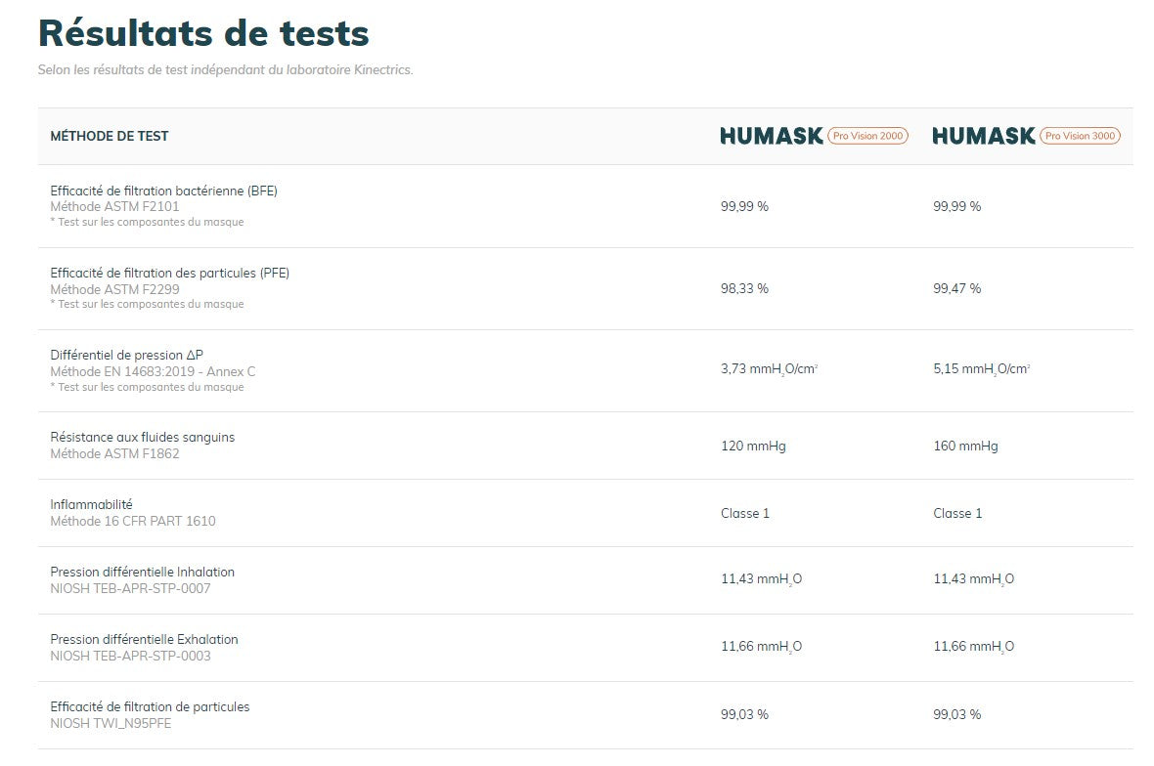Click the MÉTHODE DE TEST column header
Viewport: 1154px width, 766px height.
click(110, 137)
